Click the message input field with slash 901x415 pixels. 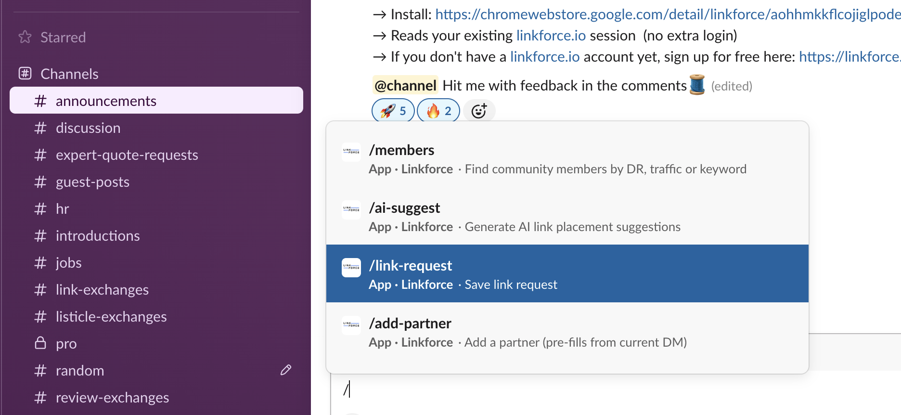pos(616,389)
